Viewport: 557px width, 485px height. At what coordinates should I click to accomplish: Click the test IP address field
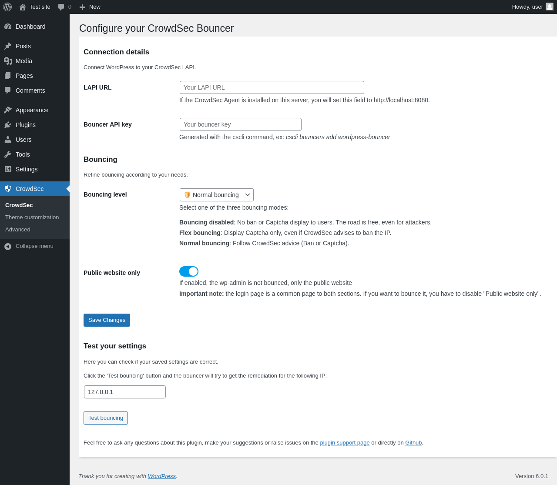coord(125,392)
